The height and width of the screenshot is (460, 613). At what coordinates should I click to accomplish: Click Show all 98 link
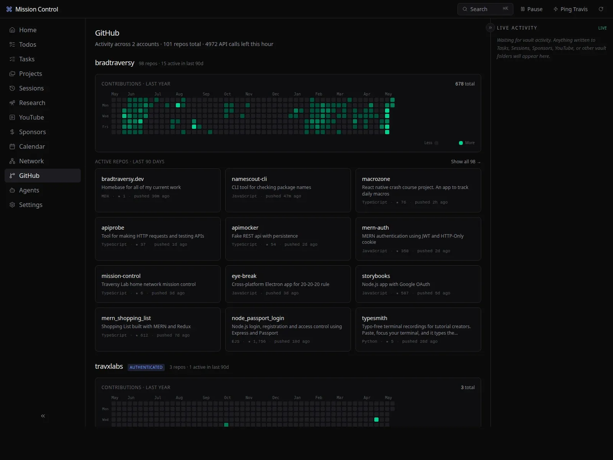pyautogui.click(x=465, y=162)
